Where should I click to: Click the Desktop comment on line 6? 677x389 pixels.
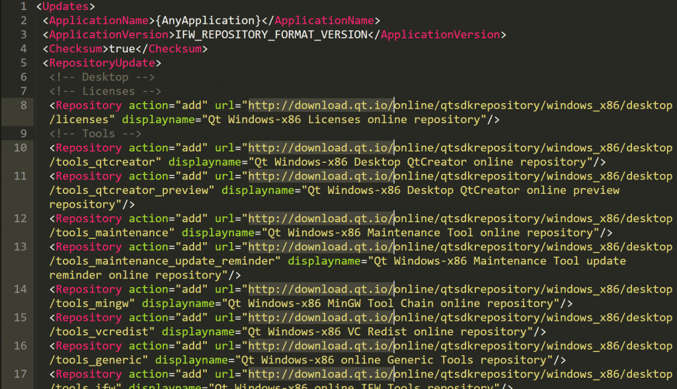point(102,77)
